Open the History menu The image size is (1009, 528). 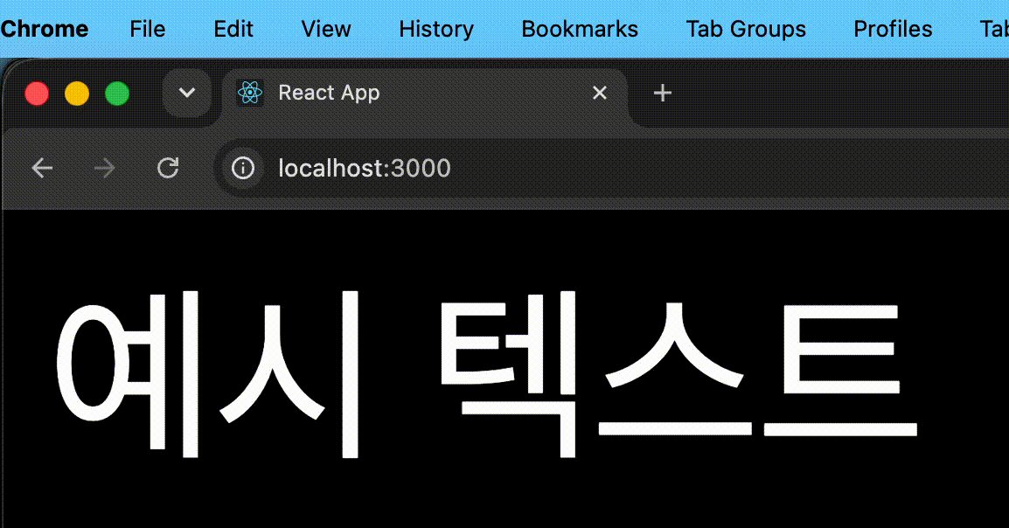tap(435, 29)
